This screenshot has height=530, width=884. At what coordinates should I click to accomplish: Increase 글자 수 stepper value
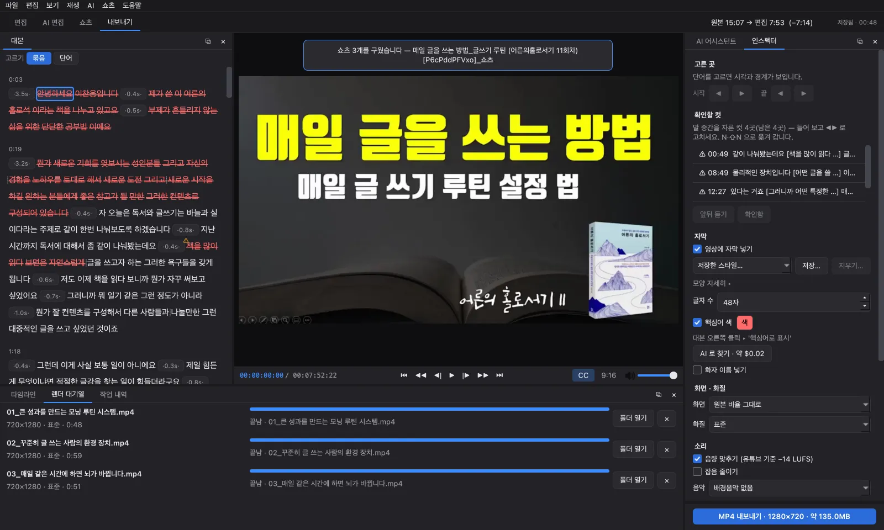[x=865, y=298]
